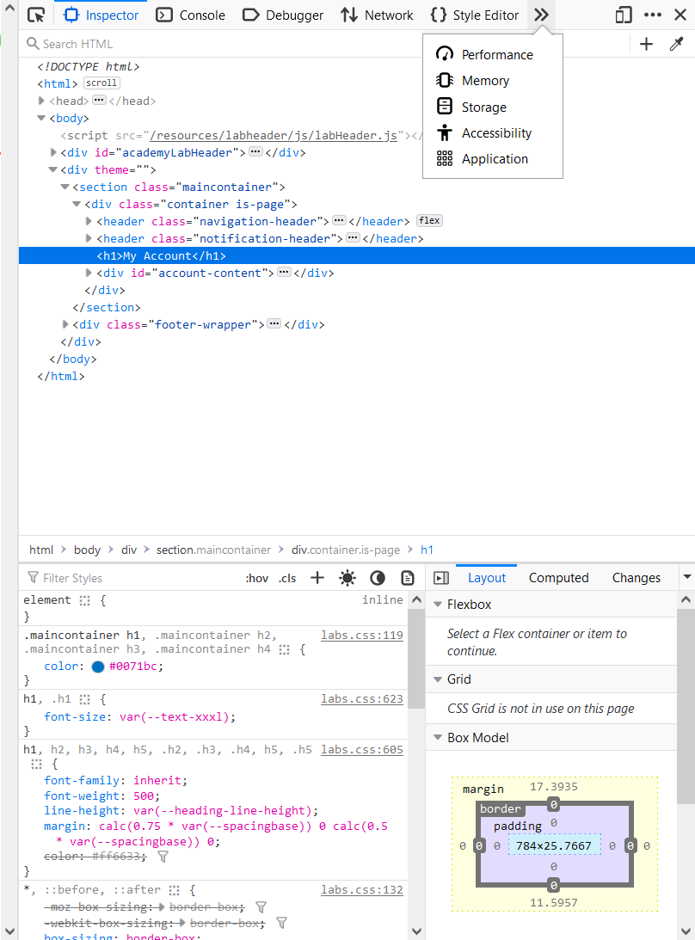Open the labs.css:605 source link
The width and height of the screenshot is (695, 940).
coord(361,749)
